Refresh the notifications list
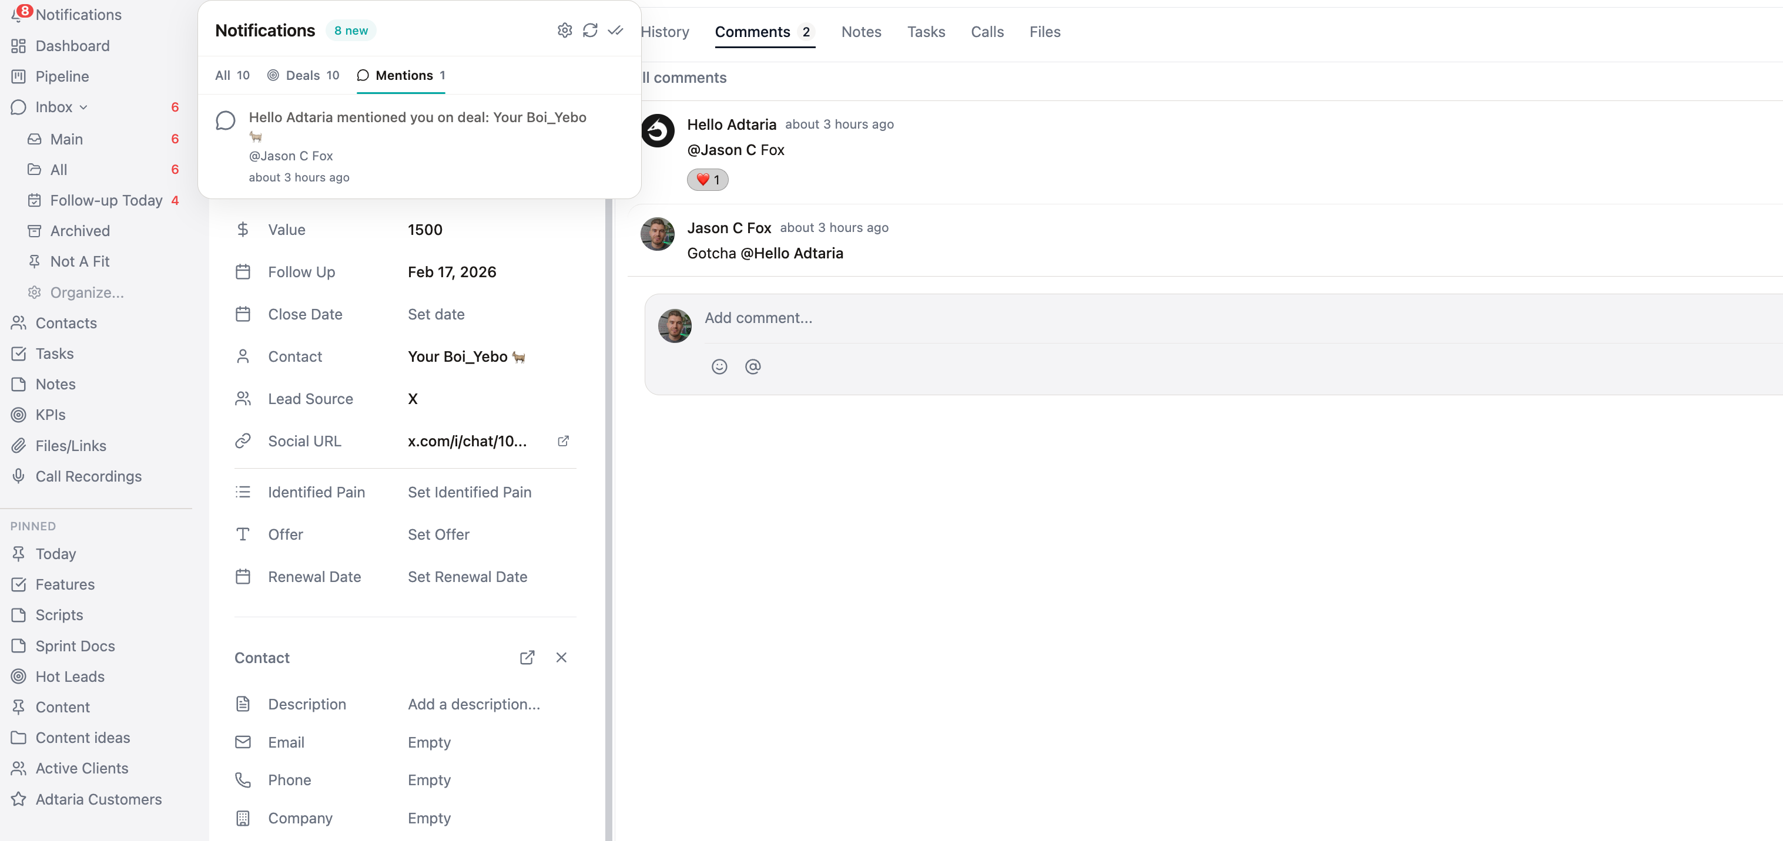1783x841 pixels. pos(589,31)
